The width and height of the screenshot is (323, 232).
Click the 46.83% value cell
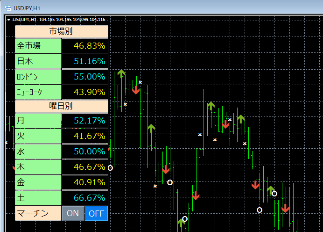coord(85,46)
